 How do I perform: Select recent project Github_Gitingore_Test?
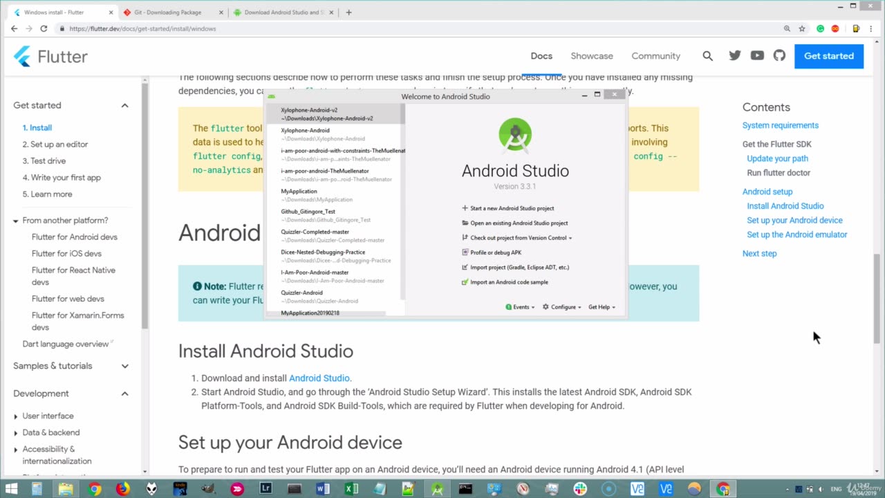[333, 215]
